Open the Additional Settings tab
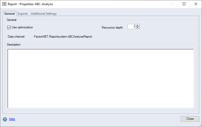 44,14
